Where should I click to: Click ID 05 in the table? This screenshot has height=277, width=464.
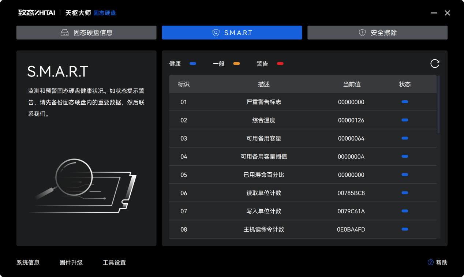184,175
